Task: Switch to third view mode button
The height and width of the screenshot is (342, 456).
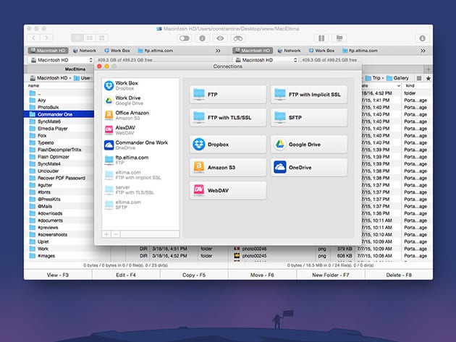Action: [x=102, y=38]
